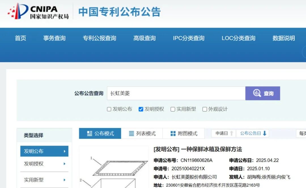Check the 发明公布 checkbox

109,109
